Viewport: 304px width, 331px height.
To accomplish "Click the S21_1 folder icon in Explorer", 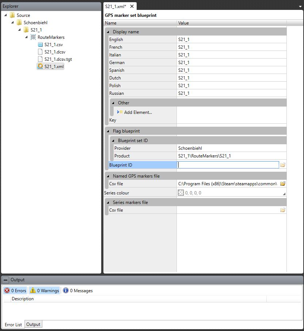I will coord(26,30).
